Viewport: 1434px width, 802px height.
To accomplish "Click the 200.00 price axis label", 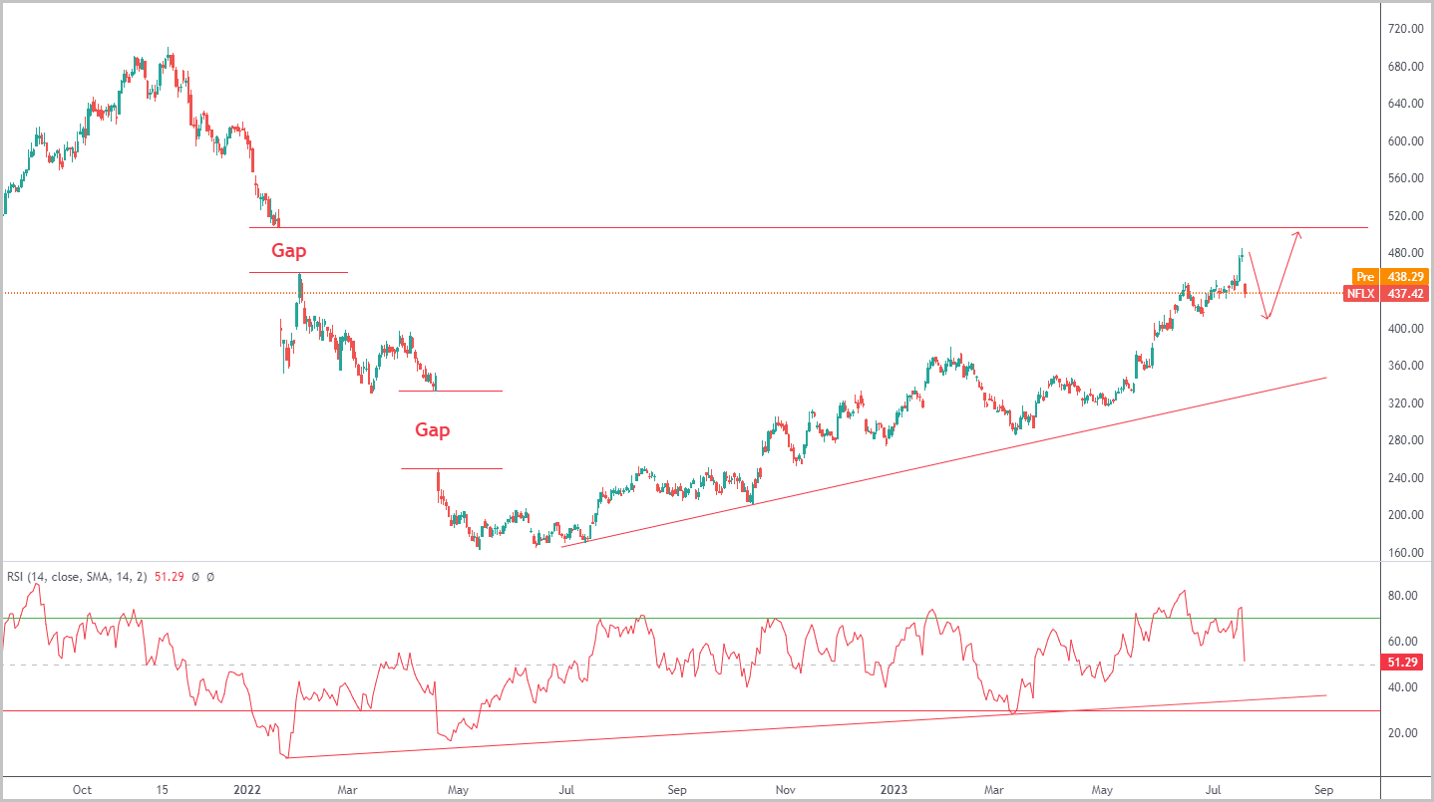I will coord(1404,515).
